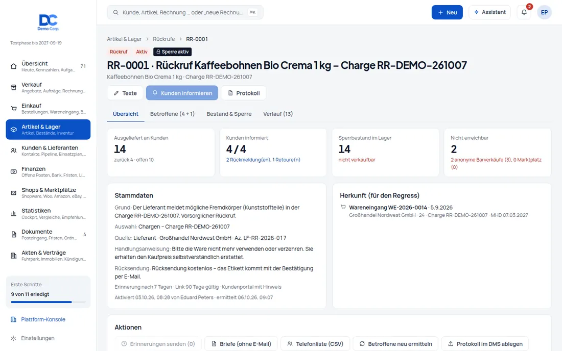Image resolution: width=562 pixels, height=351 pixels.
Task: Open the Protokoll button
Action: (x=243, y=93)
